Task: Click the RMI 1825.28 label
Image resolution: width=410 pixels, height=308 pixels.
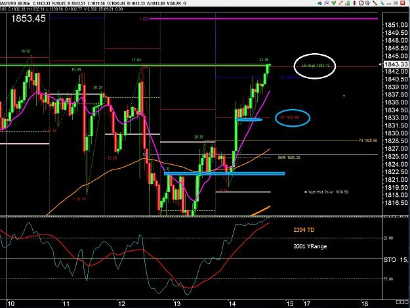Action: click(x=289, y=158)
